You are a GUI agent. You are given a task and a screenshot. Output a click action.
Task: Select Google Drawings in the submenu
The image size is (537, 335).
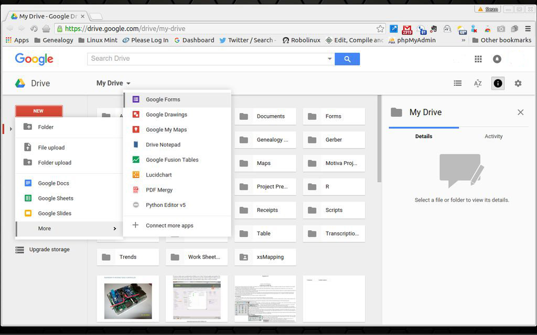[x=177, y=115]
